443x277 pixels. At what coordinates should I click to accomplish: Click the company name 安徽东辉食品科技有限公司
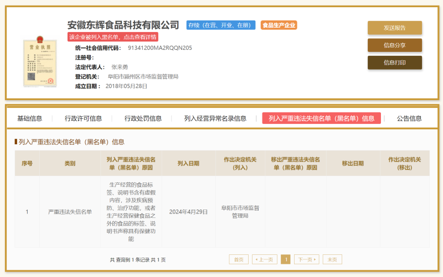pos(123,25)
